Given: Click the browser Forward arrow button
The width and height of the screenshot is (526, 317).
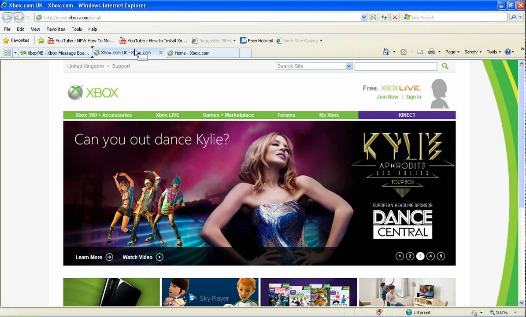Looking at the screenshot, I should tap(19, 17).
